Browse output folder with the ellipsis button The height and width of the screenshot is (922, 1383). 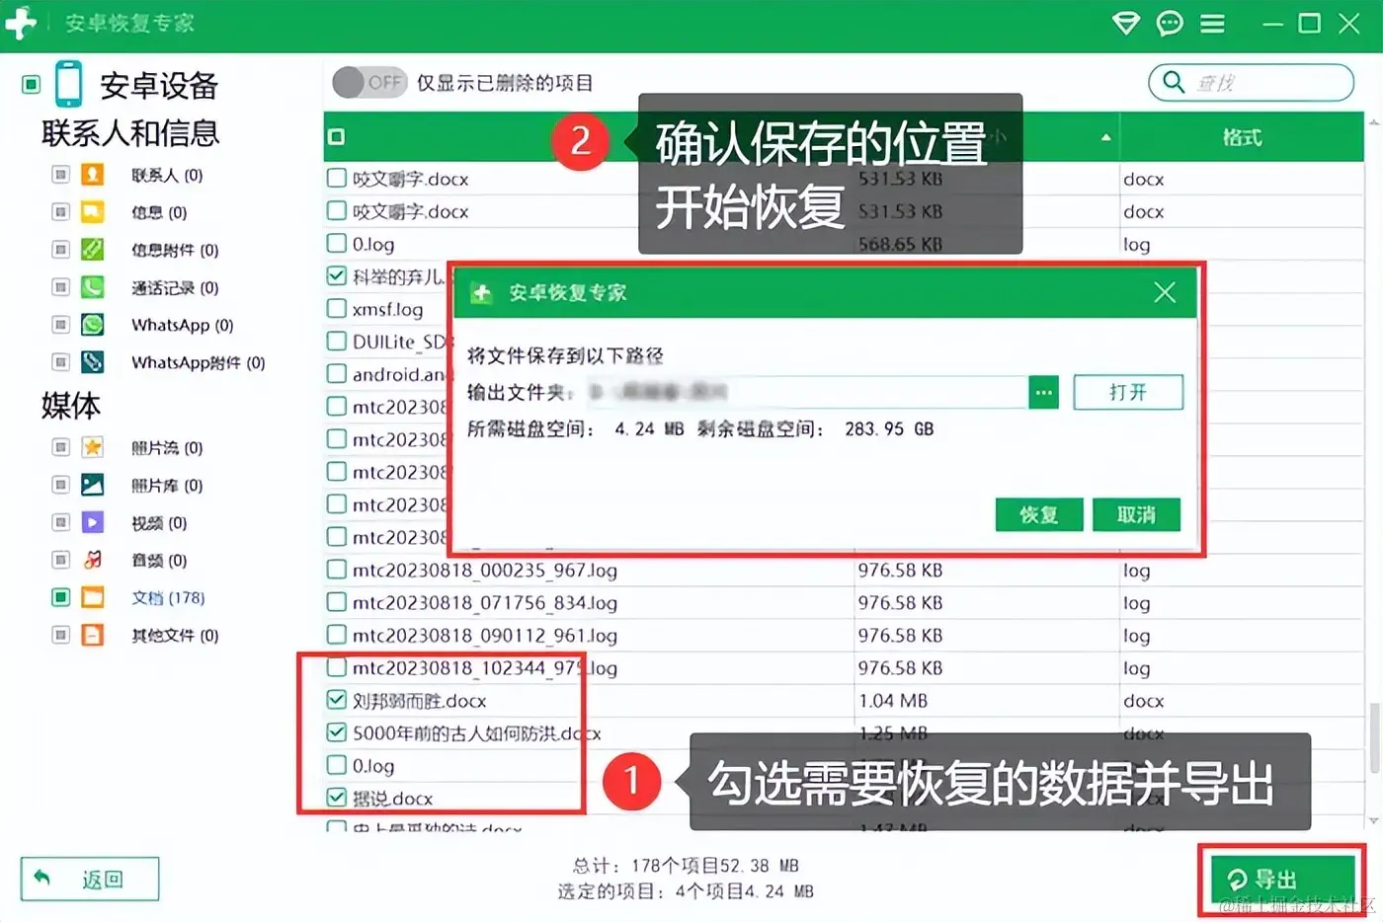tap(1043, 392)
